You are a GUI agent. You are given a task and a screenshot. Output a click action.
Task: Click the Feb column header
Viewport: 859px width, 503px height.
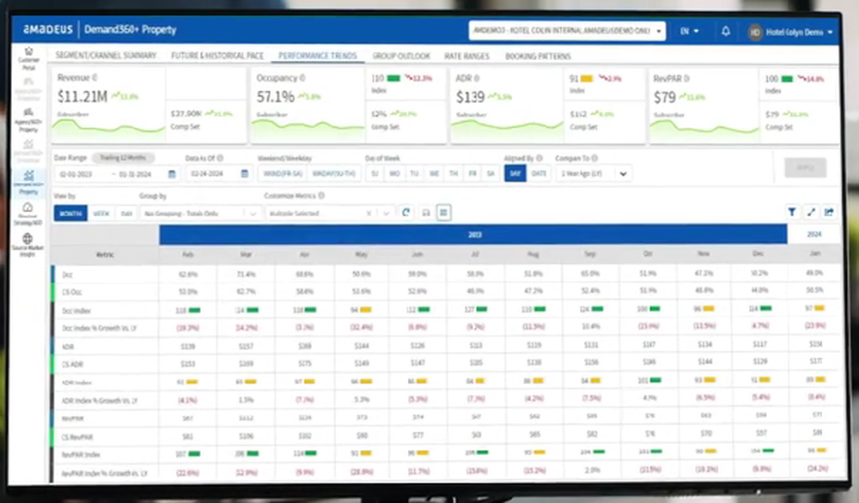[x=188, y=255]
